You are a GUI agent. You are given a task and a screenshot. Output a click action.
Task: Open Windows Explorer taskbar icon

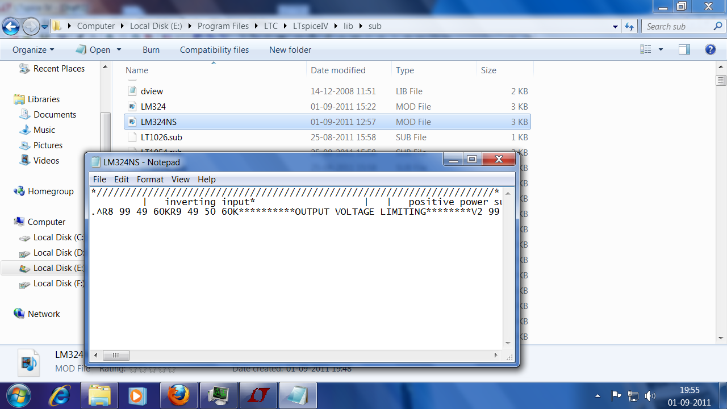point(99,395)
